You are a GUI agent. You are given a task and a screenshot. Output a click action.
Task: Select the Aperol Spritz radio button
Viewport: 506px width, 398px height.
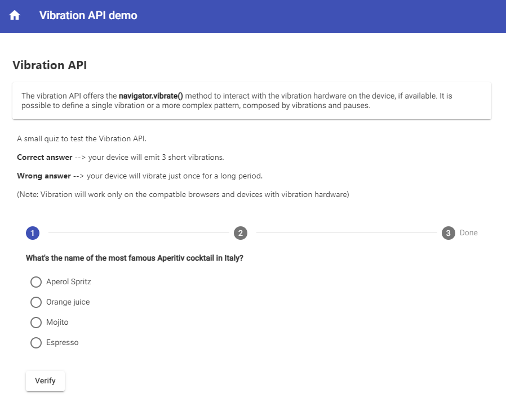coord(36,281)
